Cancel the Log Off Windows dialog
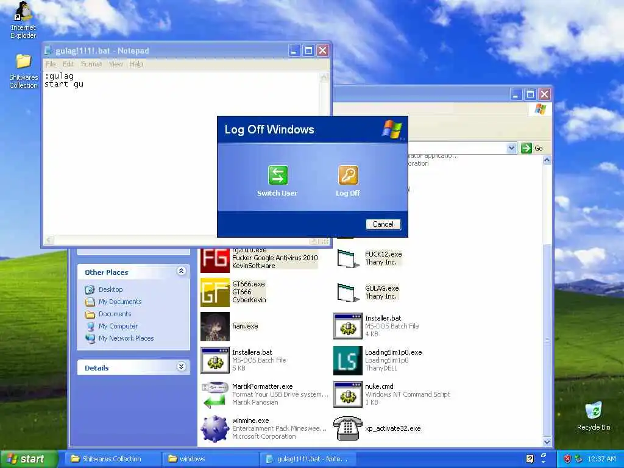 pyautogui.click(x=383, y=224)
